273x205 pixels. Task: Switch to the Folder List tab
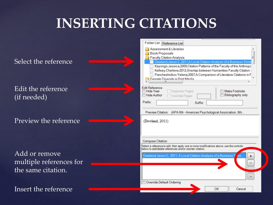(x=152, y=43)
